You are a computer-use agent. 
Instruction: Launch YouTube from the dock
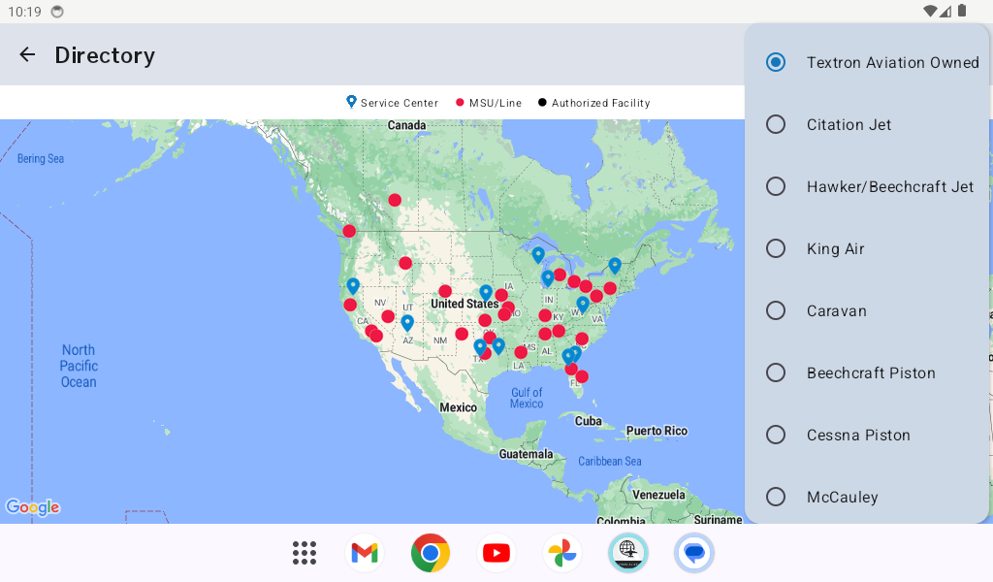click(x=496, y=553)
